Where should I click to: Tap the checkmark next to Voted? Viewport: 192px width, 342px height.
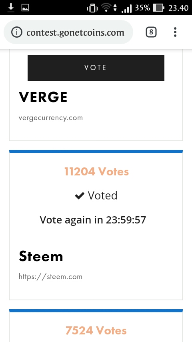(80, 196)
